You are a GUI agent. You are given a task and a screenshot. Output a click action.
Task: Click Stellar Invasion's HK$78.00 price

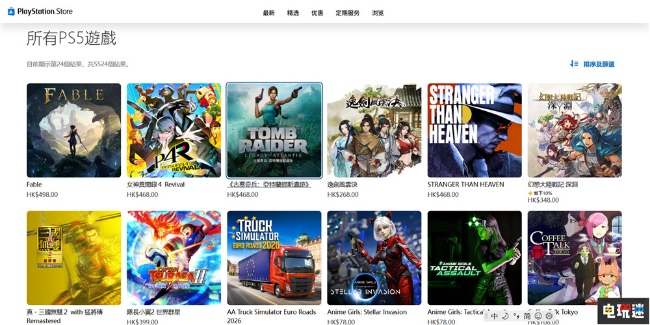tap(341, 322)
